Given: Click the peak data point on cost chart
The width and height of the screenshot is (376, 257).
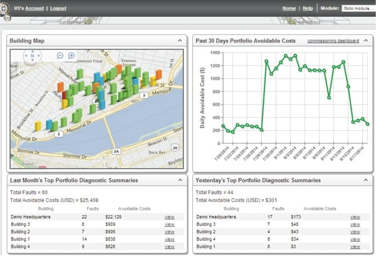Looking at the screenshot, I should 286,55.
